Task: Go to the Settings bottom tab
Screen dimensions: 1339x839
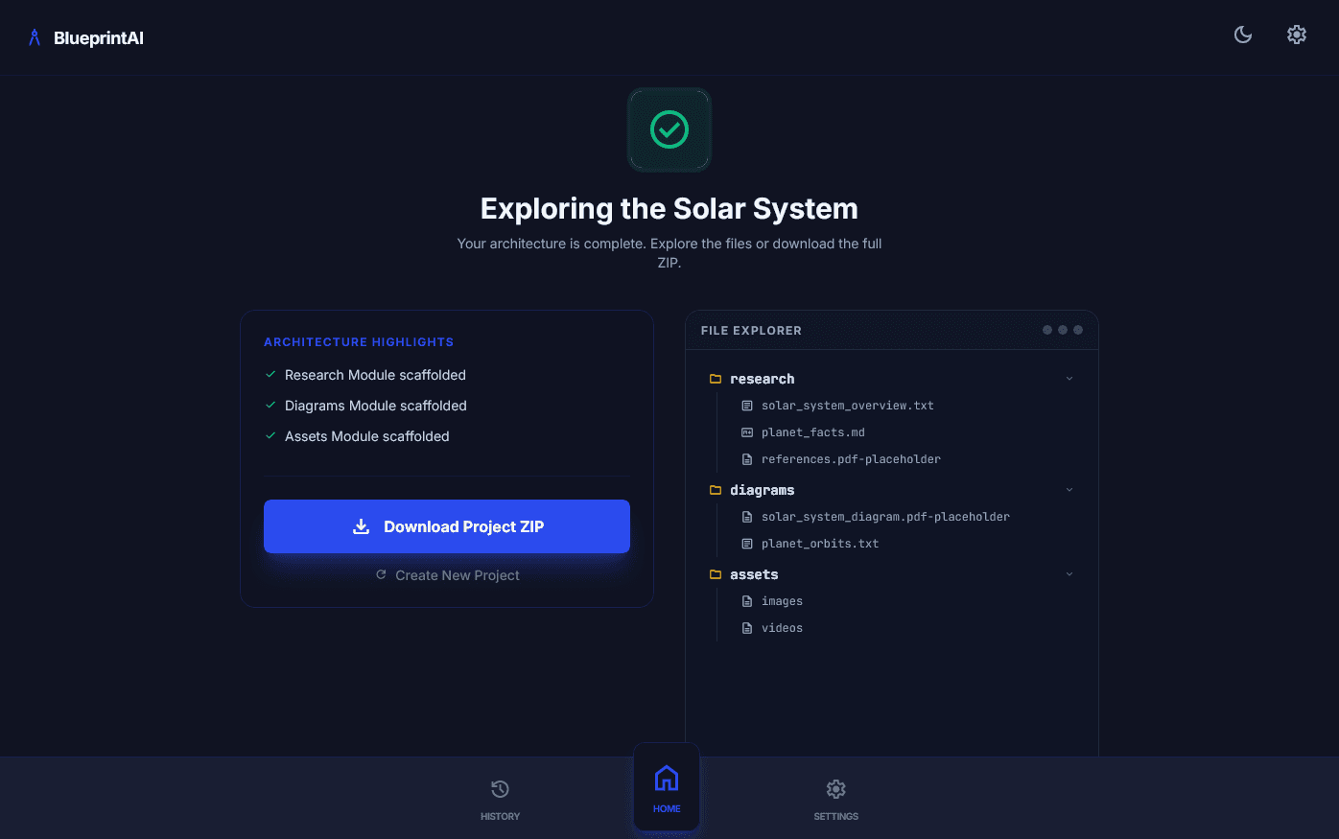Action: [836, 799]
